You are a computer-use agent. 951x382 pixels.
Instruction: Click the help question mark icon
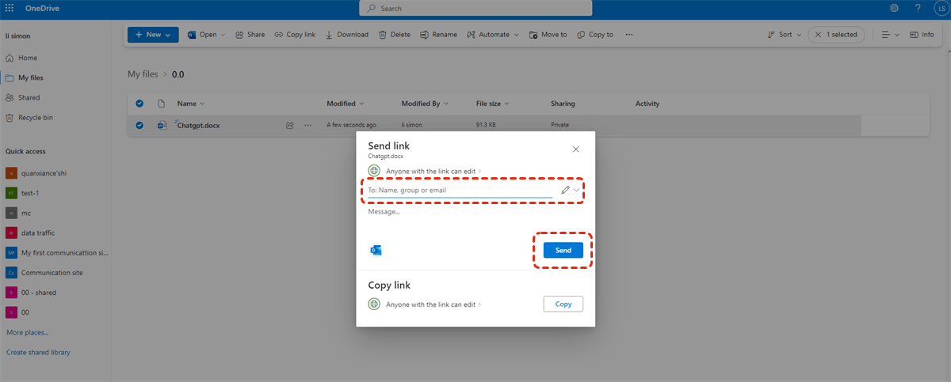point(918,8)
